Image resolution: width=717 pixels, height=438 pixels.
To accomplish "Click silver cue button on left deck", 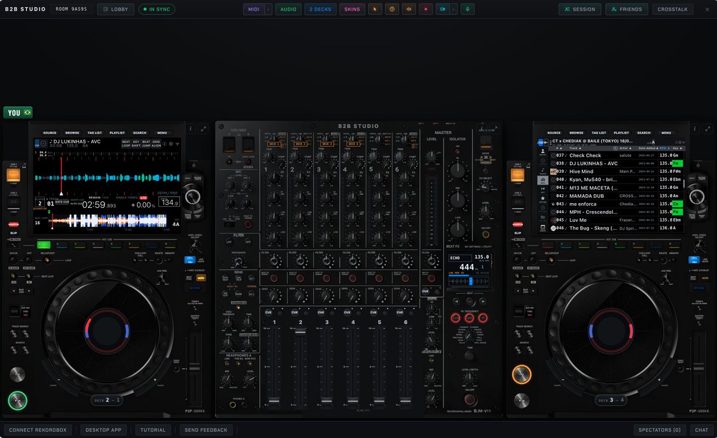I will coord(17,375).
